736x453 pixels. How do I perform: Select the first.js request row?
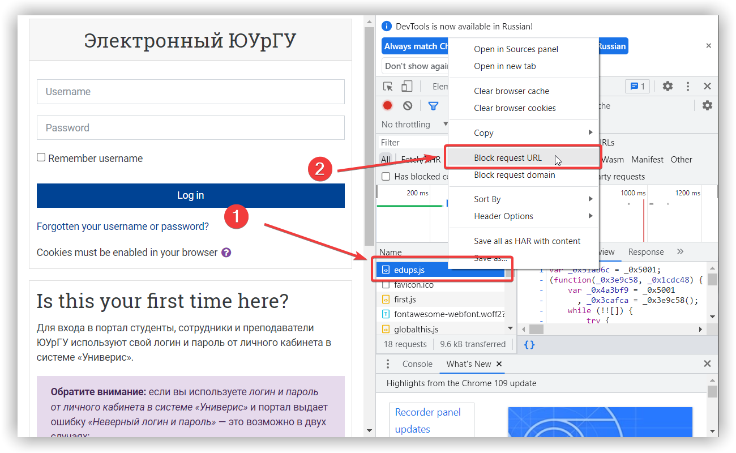(x=440, y=299)
